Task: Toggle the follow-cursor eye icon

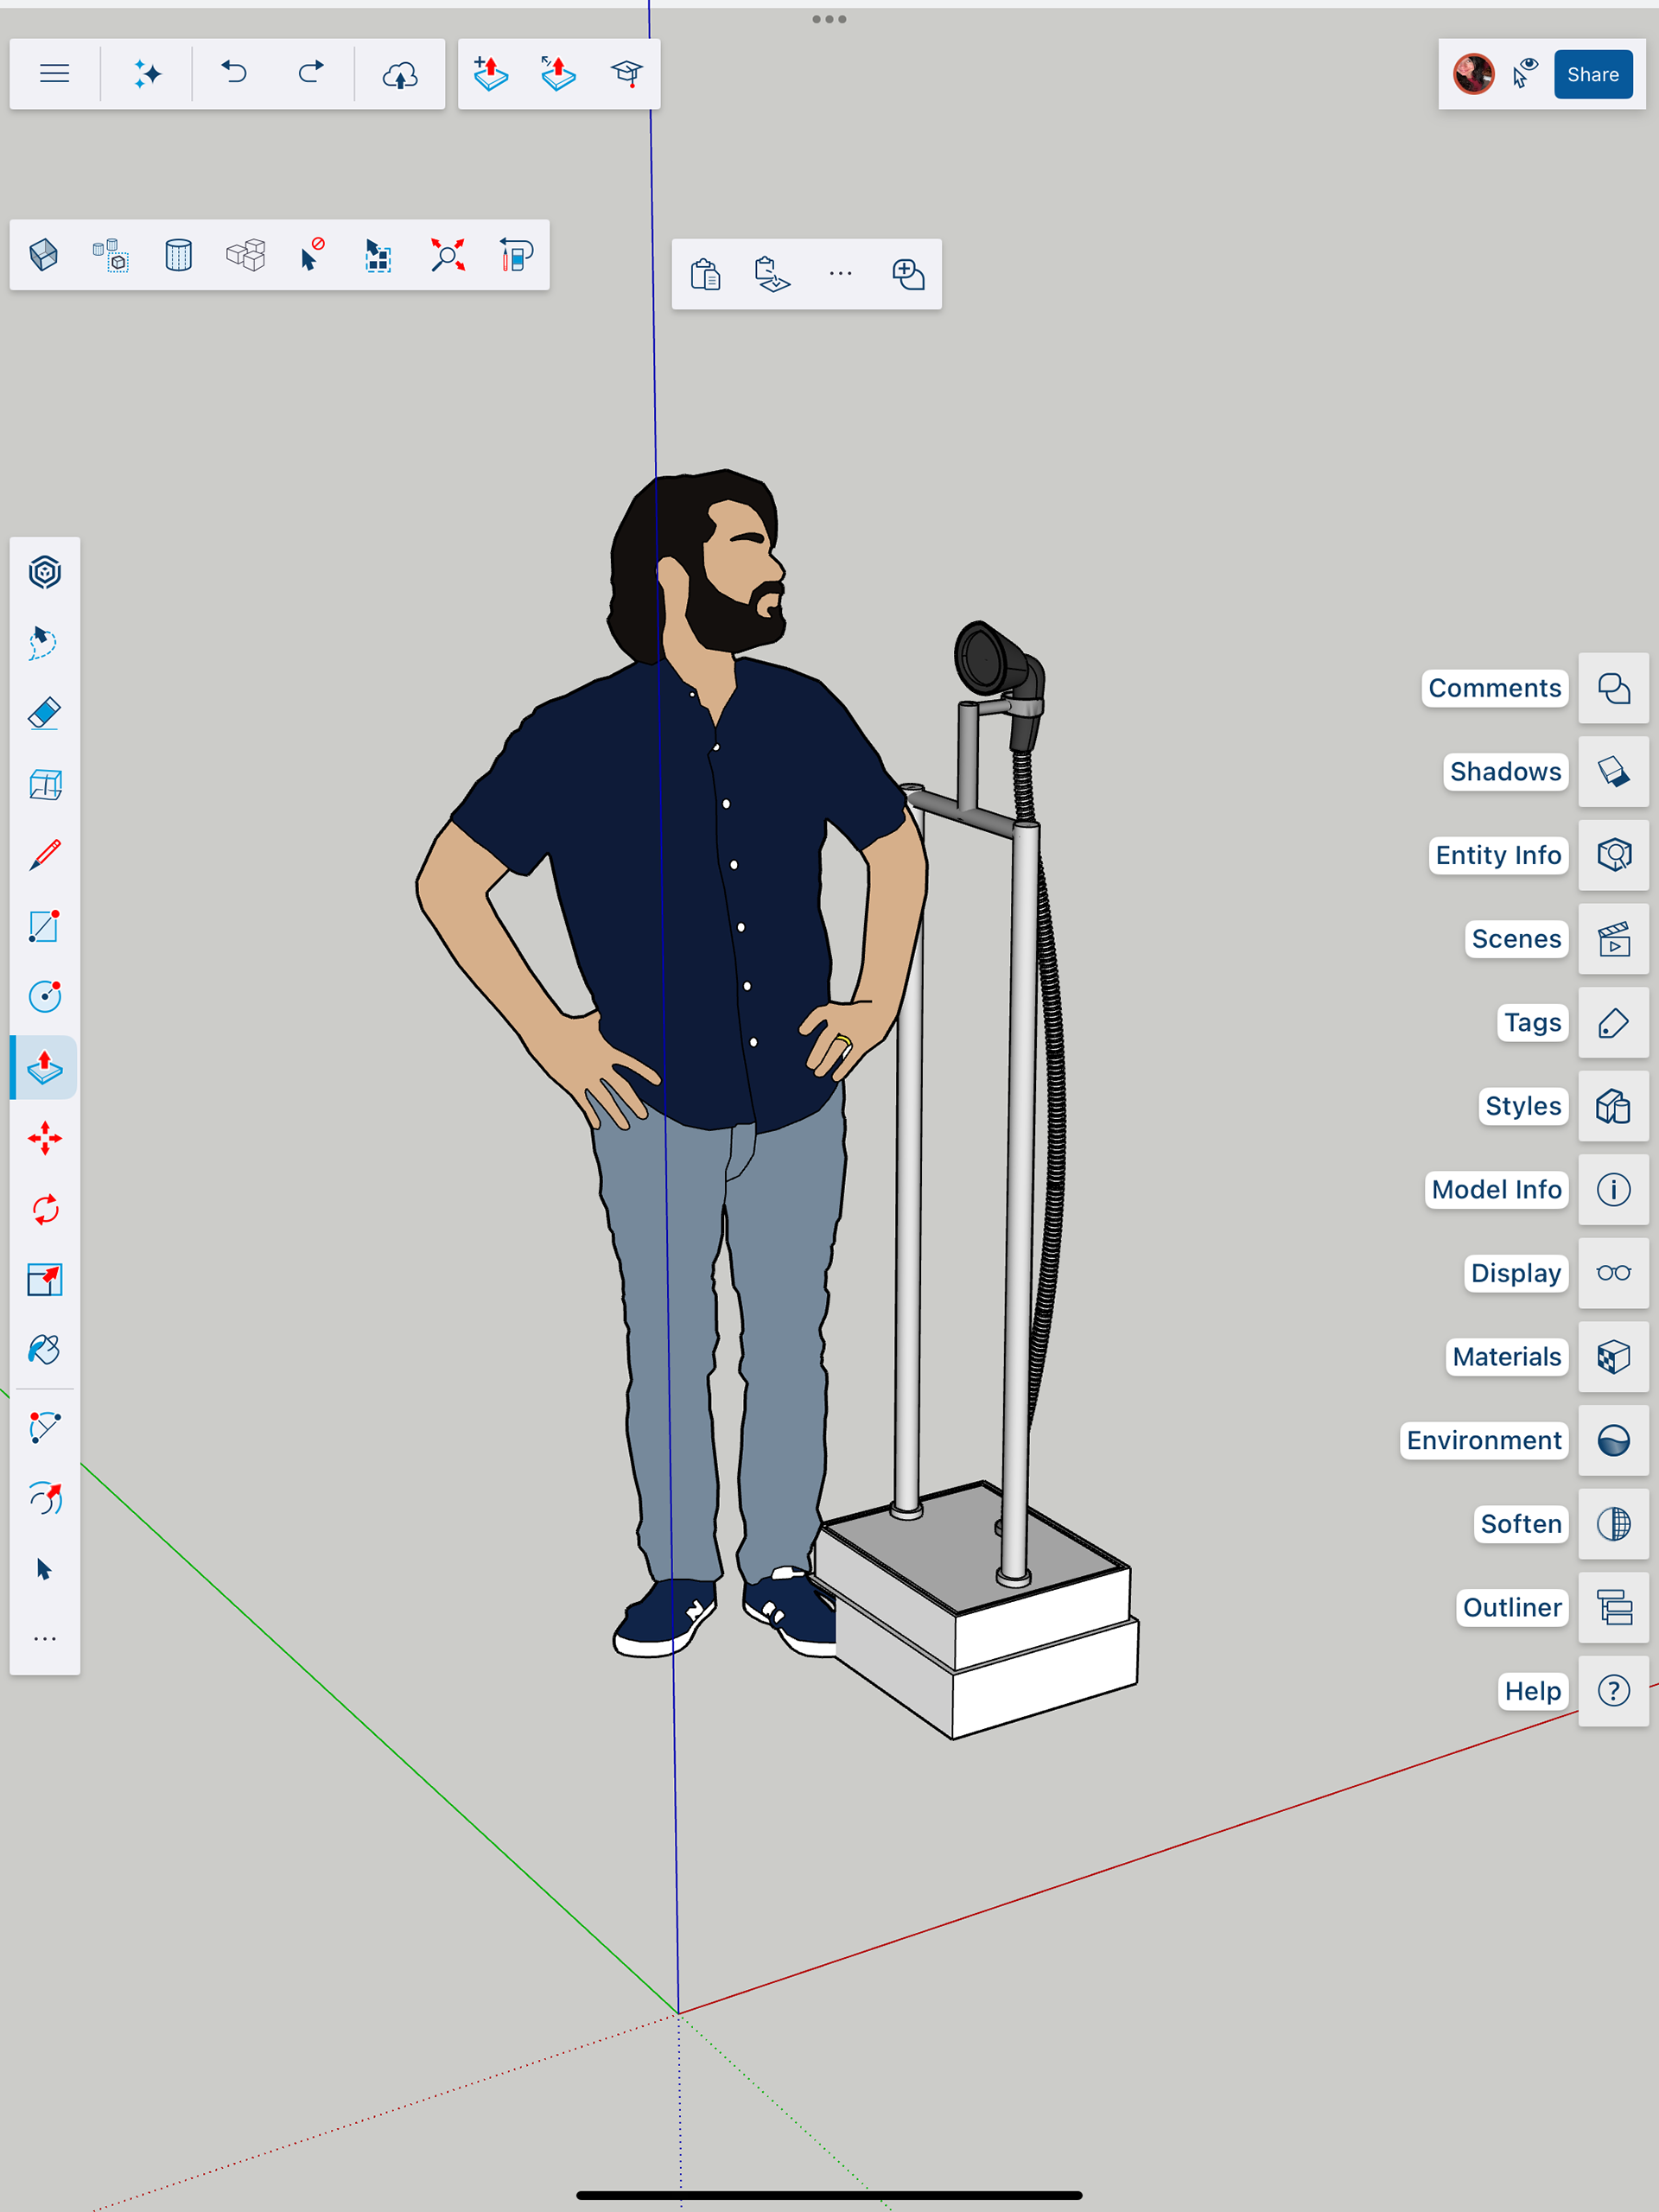Action: coord(1524,74)
